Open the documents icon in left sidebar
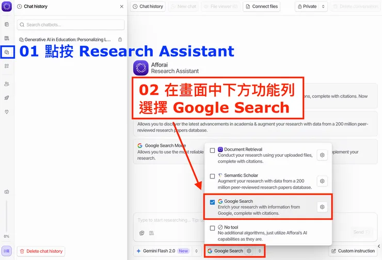Image resolution: width=382 pixels, height=260 pixels. pos(7,24)
